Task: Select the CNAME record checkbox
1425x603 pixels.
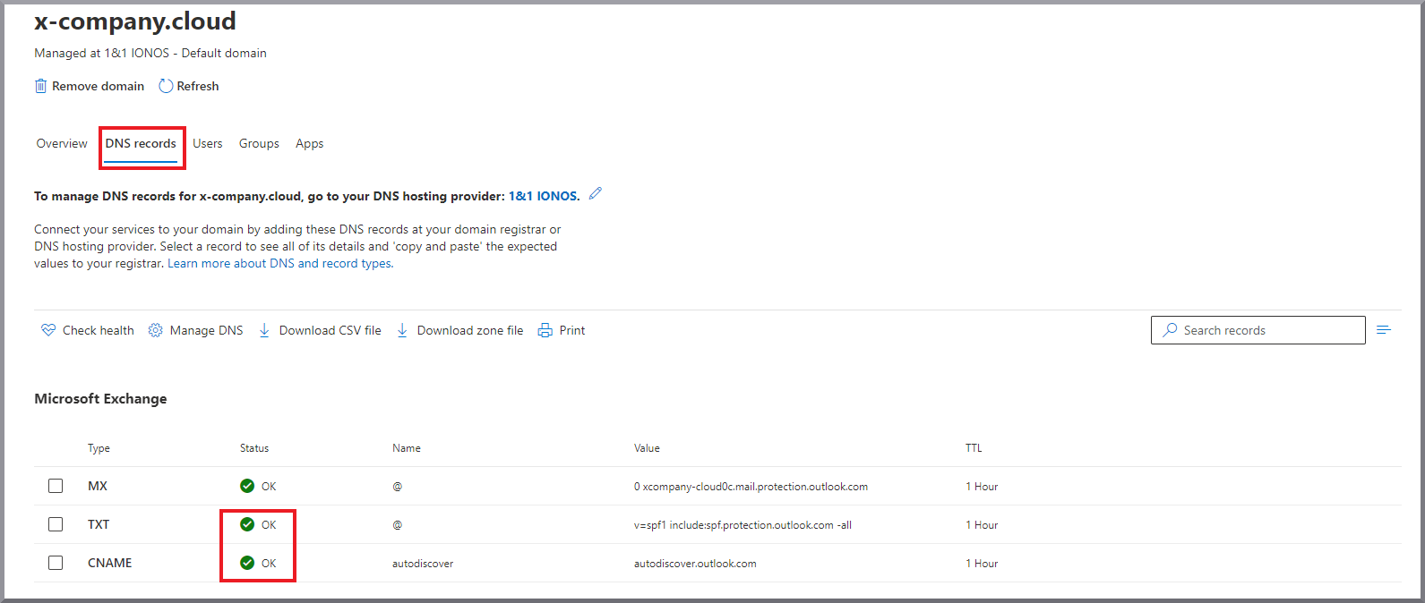Action: click(x=56, y=563)
